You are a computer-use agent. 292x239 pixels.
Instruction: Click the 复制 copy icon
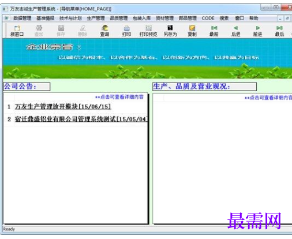coord(192,31)
